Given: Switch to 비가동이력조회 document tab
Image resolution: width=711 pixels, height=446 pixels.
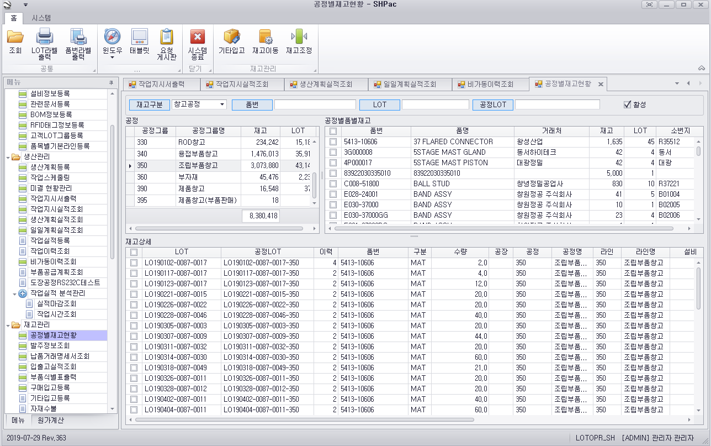Looking at the screenshot, I should coord(490,84).
